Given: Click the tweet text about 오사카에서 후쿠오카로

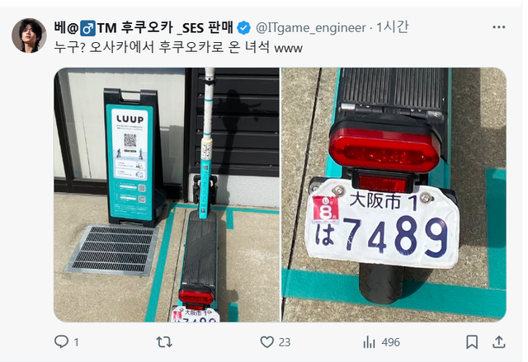Looking at the screenshot, I should pyautogui.click(x=178, y=48).
